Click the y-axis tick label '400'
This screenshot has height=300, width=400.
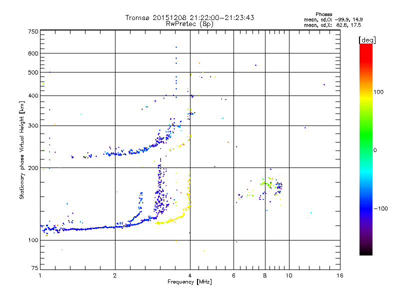click(33, 96)
